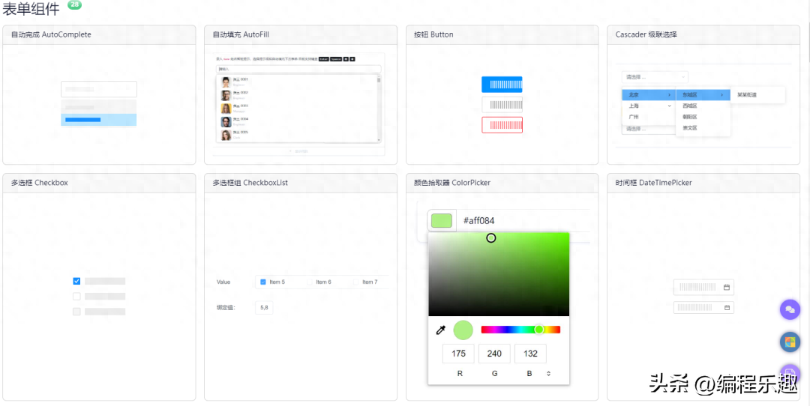Click the first avatar in AutoFill list
The image size is (810, 406).
225,82
